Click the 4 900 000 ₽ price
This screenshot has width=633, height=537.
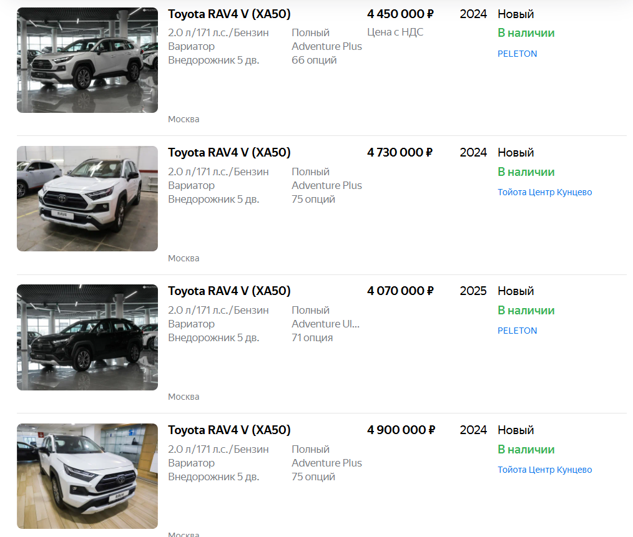click(x=401, y=430)
